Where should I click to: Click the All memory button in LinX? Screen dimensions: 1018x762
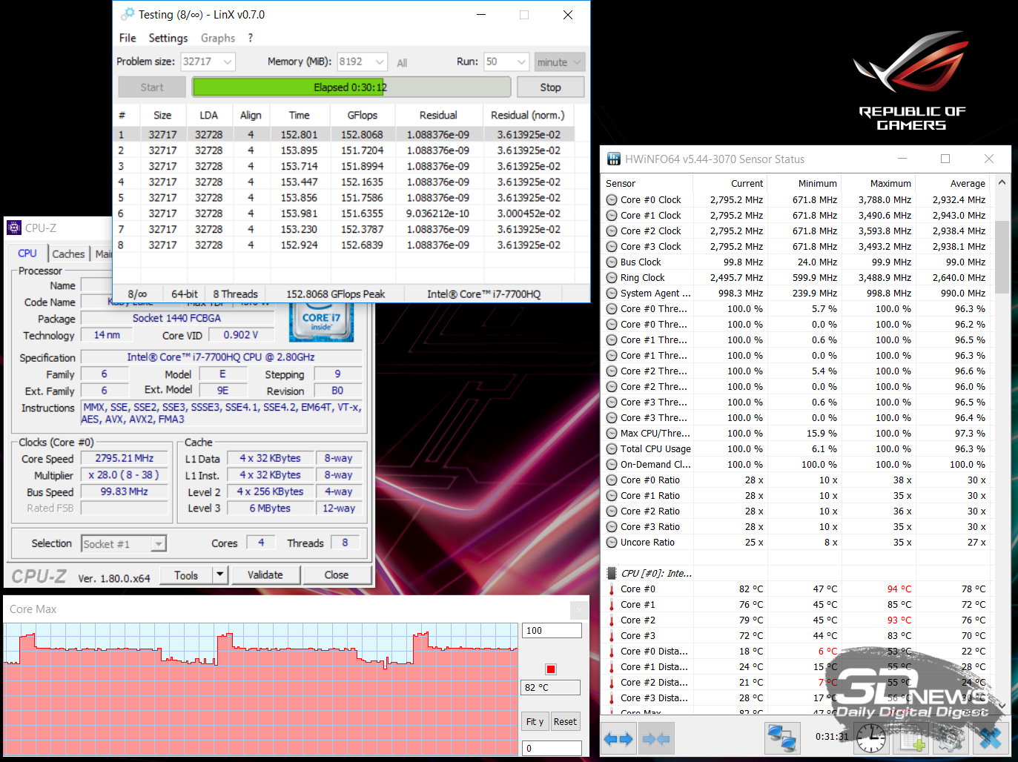tap(402, 63)
